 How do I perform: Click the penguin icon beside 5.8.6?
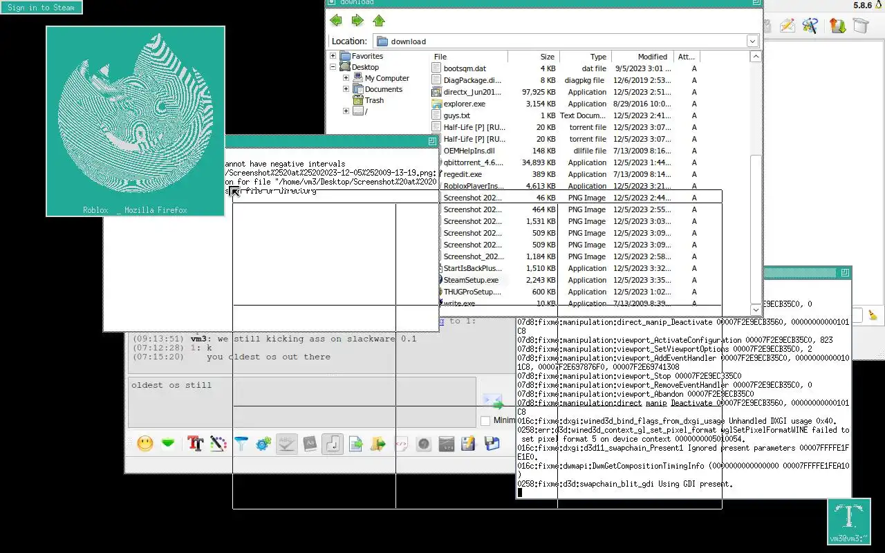pyautogui.click(x=879, y=5)
